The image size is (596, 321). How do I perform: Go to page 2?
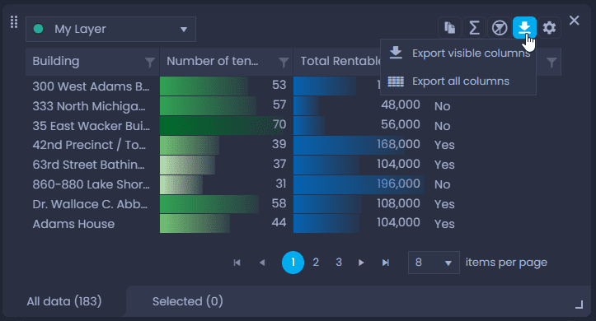point(316,263)
